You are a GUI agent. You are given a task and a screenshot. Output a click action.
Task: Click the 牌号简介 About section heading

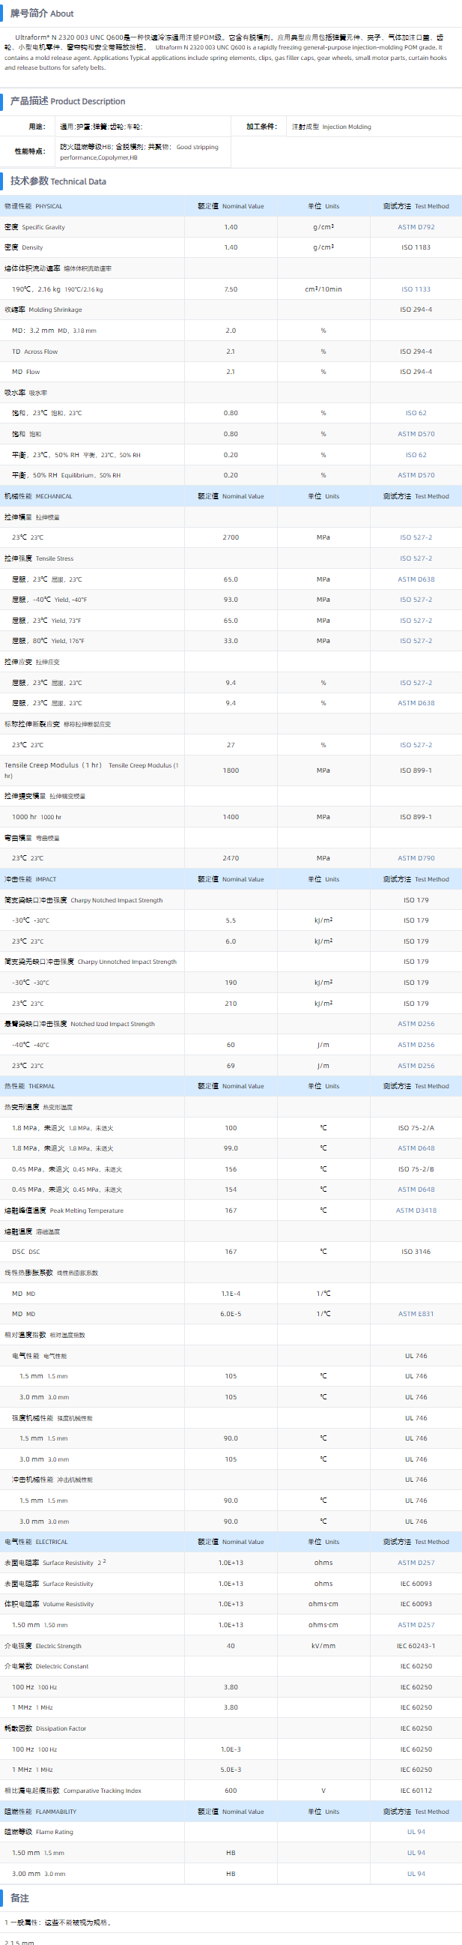coord(41,13)
